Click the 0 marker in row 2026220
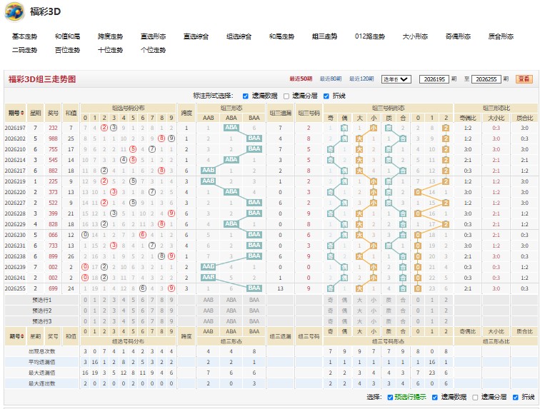 point(418,192)
